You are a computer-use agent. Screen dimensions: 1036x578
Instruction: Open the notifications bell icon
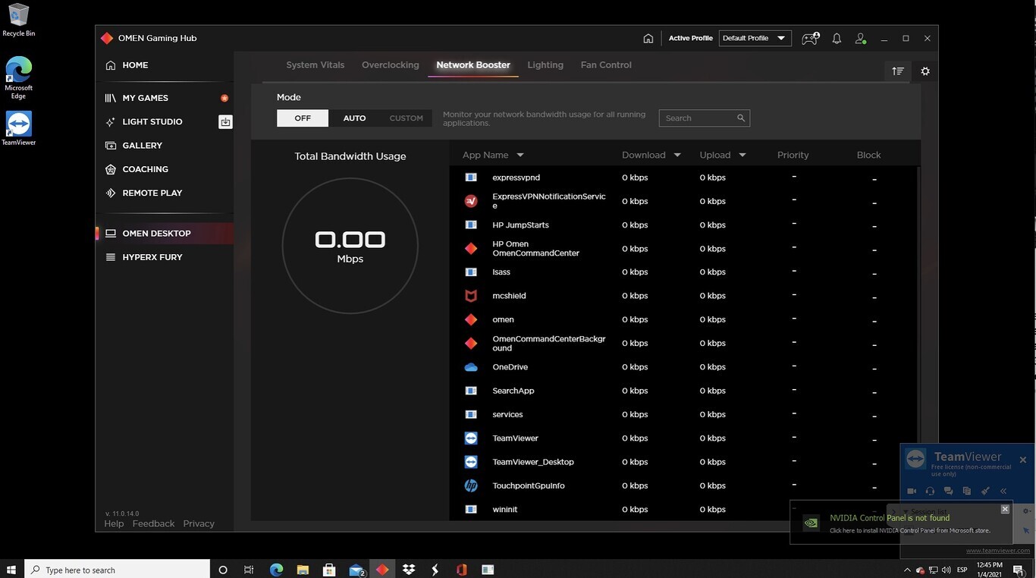pyautogui.click(x=837, y=38)
